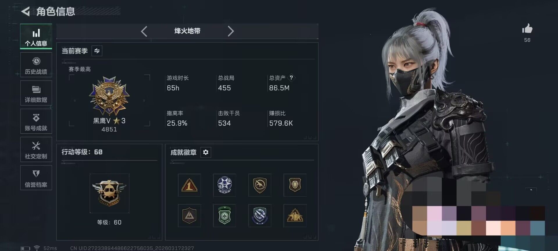This screenshot has width=558, height=251.
Task: Toggle the 当前赛季 season switch button
Action: [97, 51]
